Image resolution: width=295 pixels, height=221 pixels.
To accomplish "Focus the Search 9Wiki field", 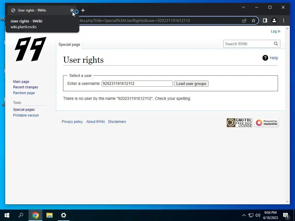I will tap(248, 44).
